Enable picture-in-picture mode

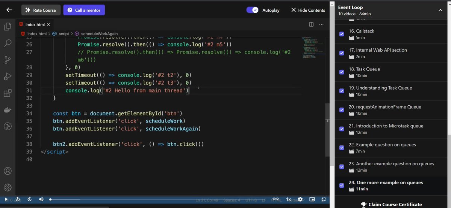(x=312, y=200)
